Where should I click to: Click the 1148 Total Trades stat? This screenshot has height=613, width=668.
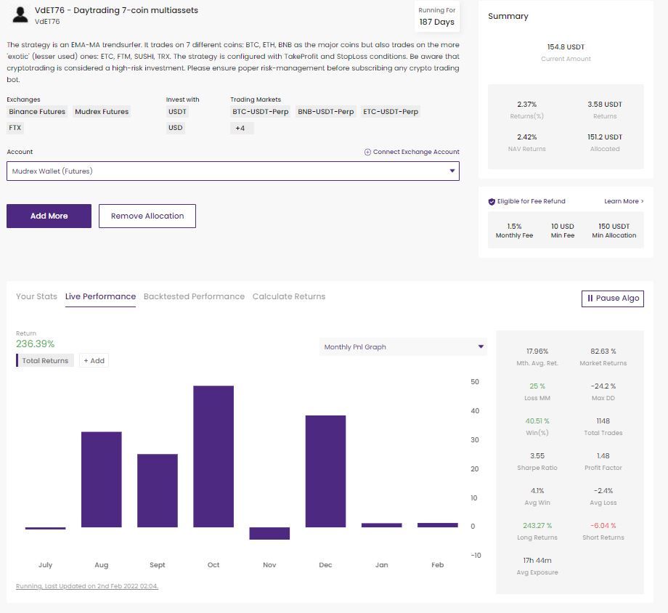click(x=603, y=427)
